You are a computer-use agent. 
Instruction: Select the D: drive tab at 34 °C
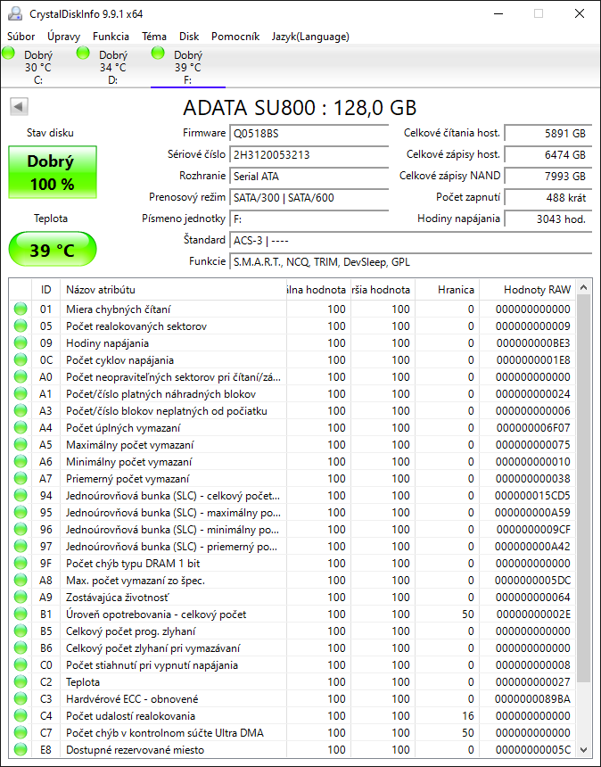coord(113,67)
